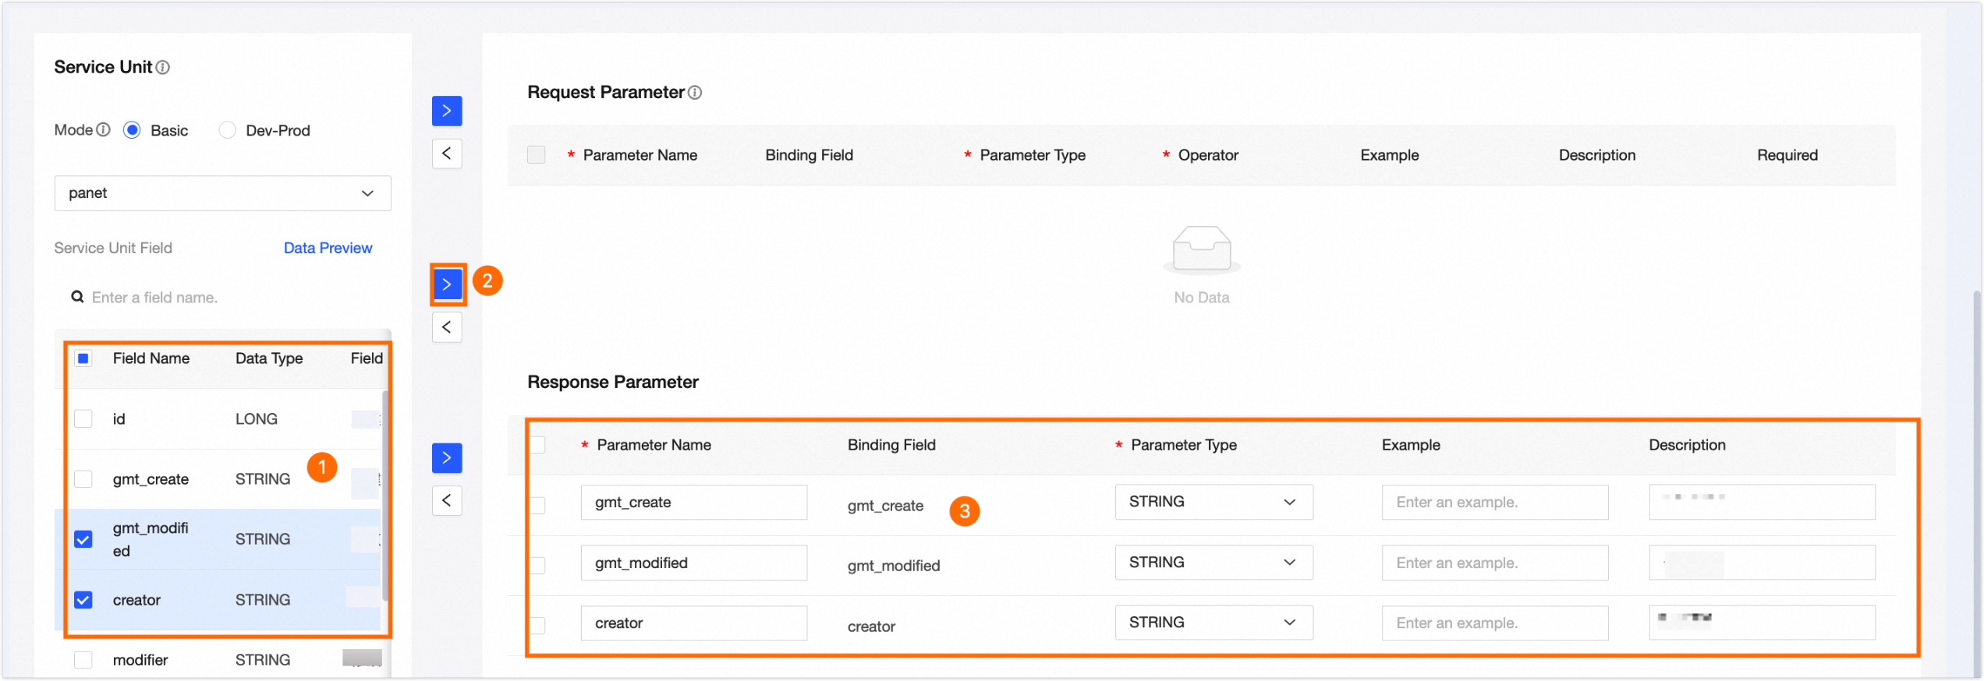
Task: Click Description input for gmt_modified row
Action: point(1761,563)
